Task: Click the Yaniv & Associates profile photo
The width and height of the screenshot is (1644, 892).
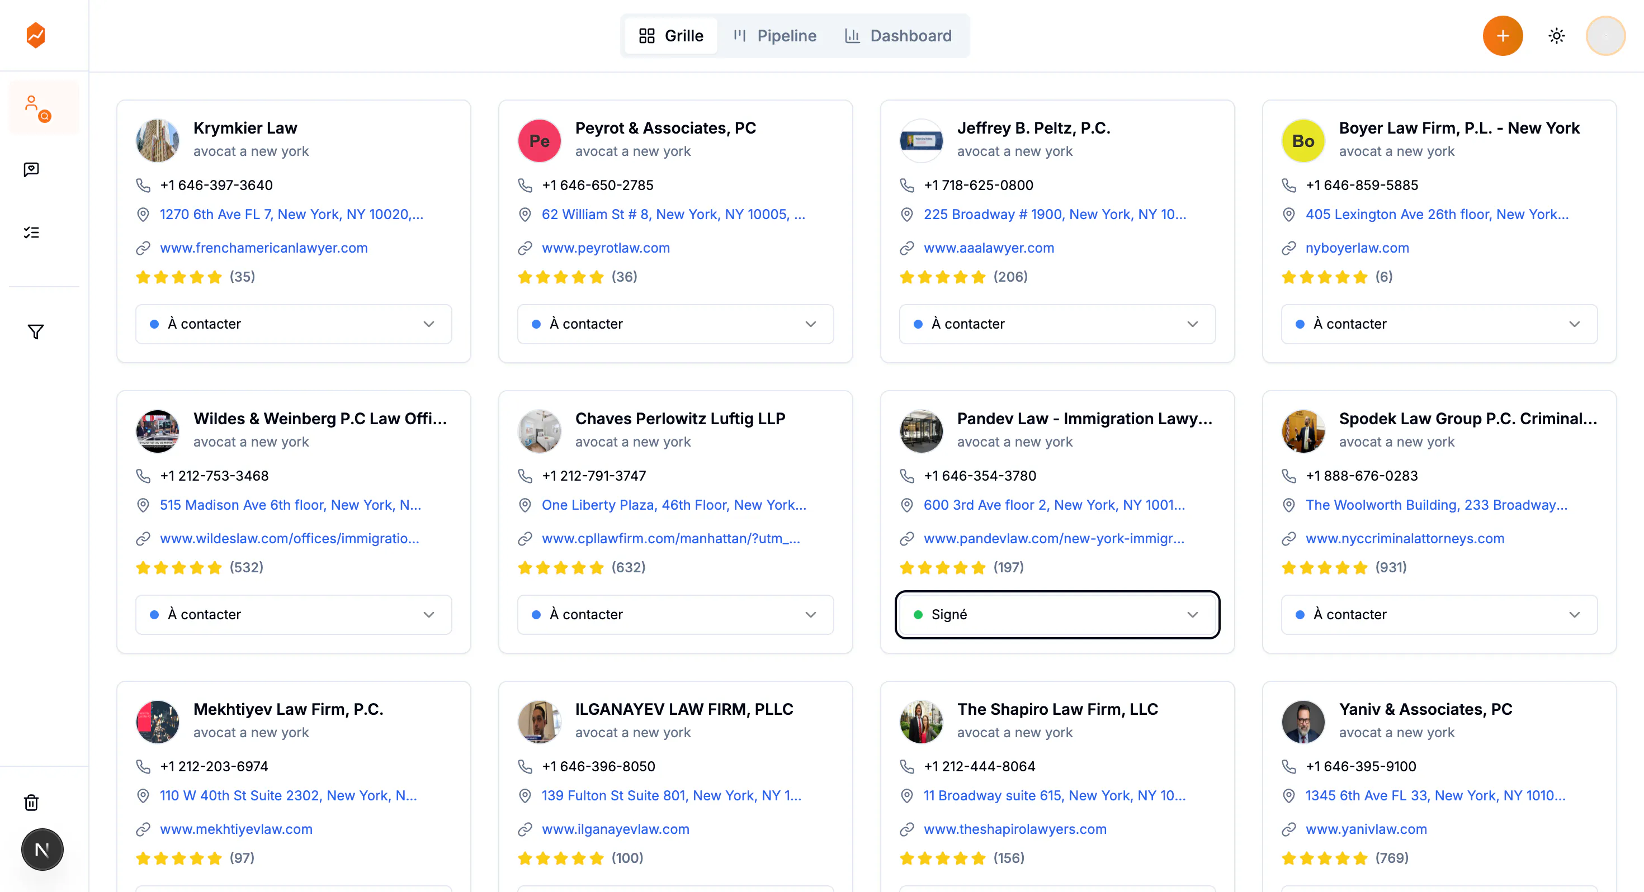Action: coord(1303,722)
